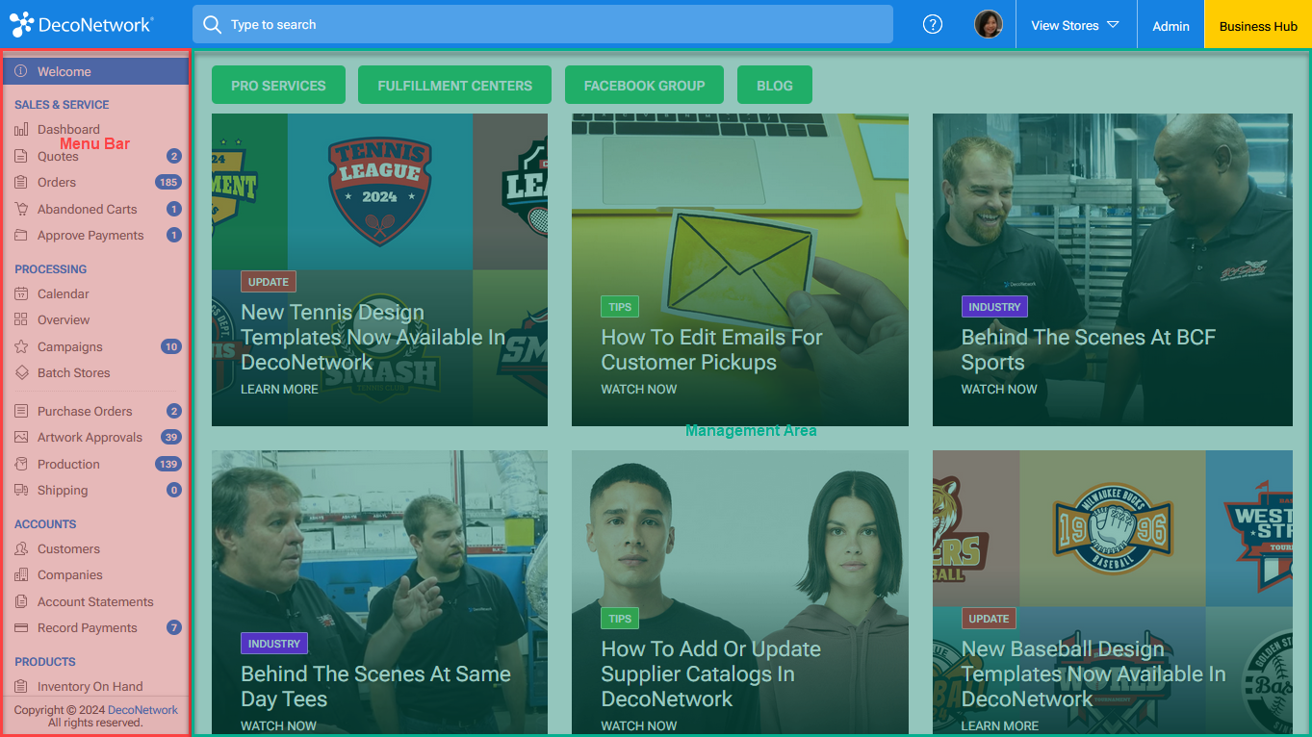Image resolution: width=1312 pixels, height=737 pixels.
Task: Click inside the search field
Action: point(539,24)
